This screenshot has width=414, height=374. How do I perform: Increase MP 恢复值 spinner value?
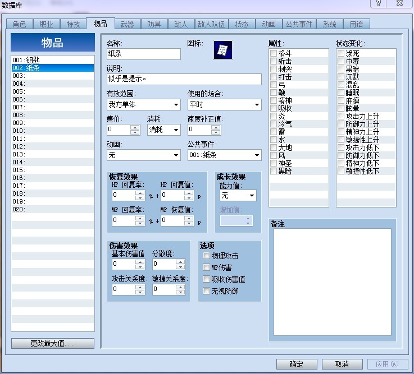pos(189,218)
